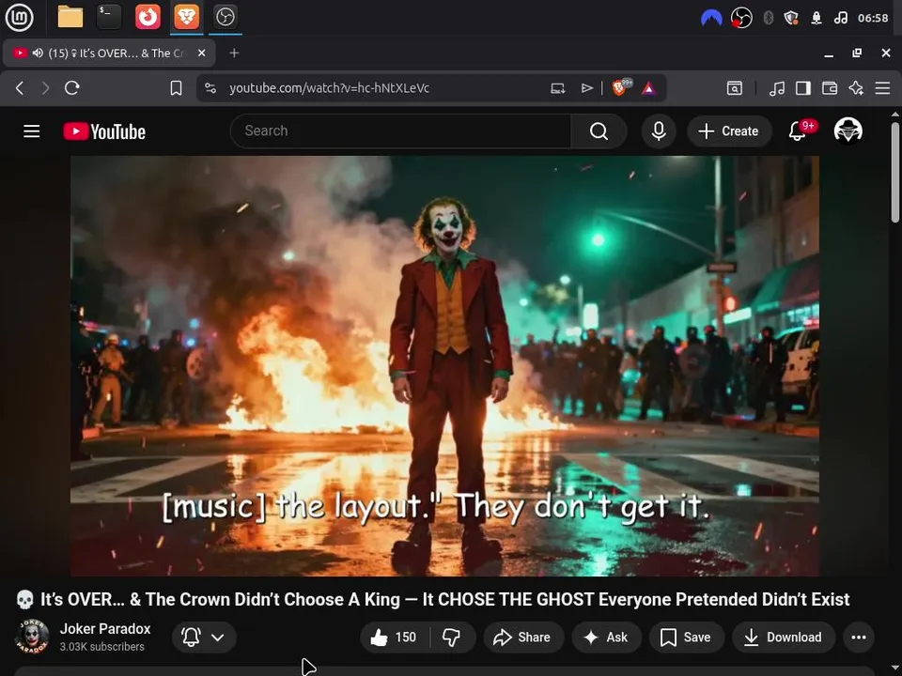The height and width of the screenshot is (676, 902).
Task: Open the Bluetooth tray indicator
Action: [x=768, y=18]
